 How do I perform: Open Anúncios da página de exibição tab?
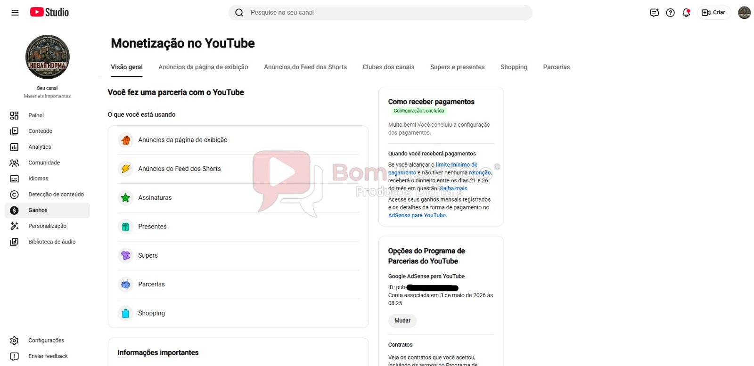point(203,67)
